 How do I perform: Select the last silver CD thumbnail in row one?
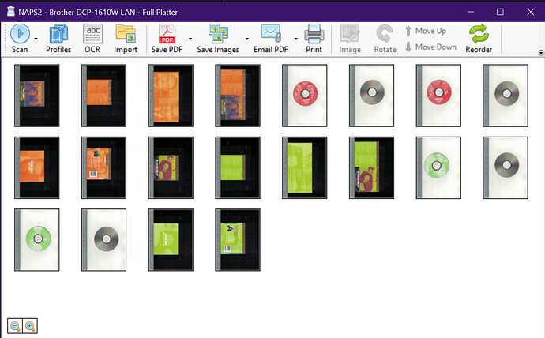[506, 96]
